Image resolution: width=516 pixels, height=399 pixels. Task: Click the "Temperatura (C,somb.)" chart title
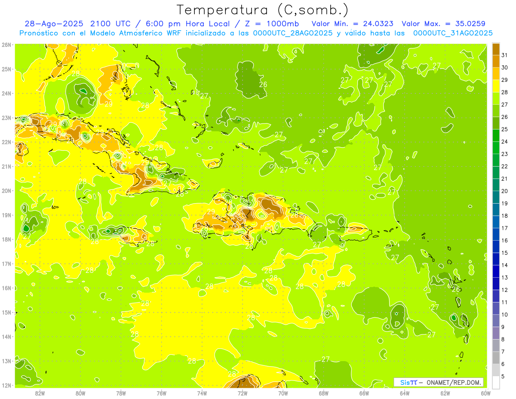(x=262, y=10)
